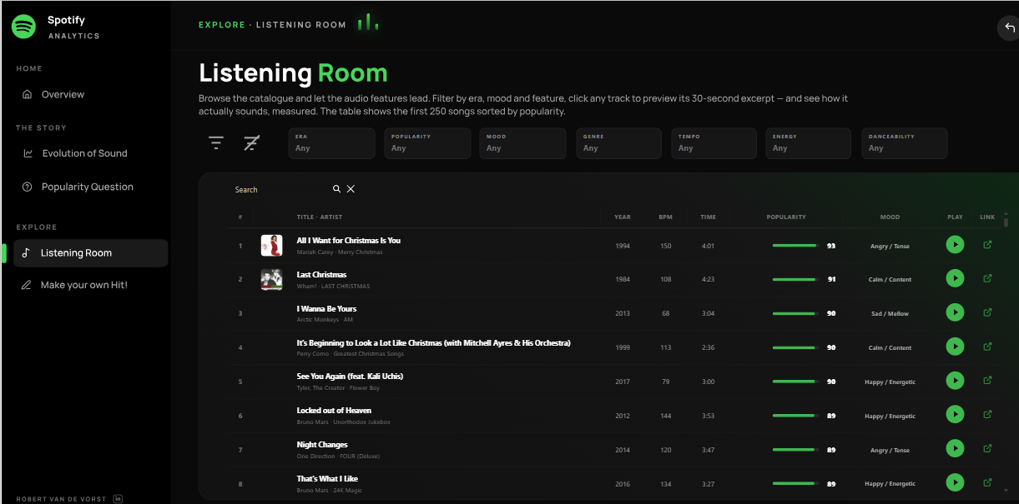Viewport: 1019px width, 504px height.
Task: Play I Wanna Be Yours preview
Action: [x=955, y=312]
